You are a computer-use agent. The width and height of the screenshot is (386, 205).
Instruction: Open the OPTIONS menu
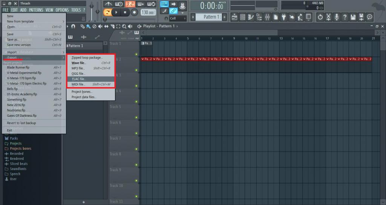[x=62, y=10]
